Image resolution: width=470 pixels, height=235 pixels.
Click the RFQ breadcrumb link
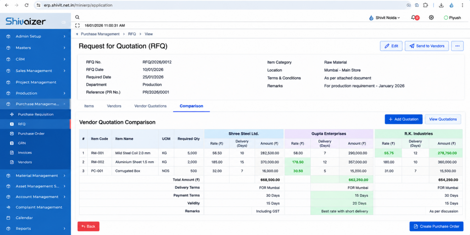tap(132, 34)
